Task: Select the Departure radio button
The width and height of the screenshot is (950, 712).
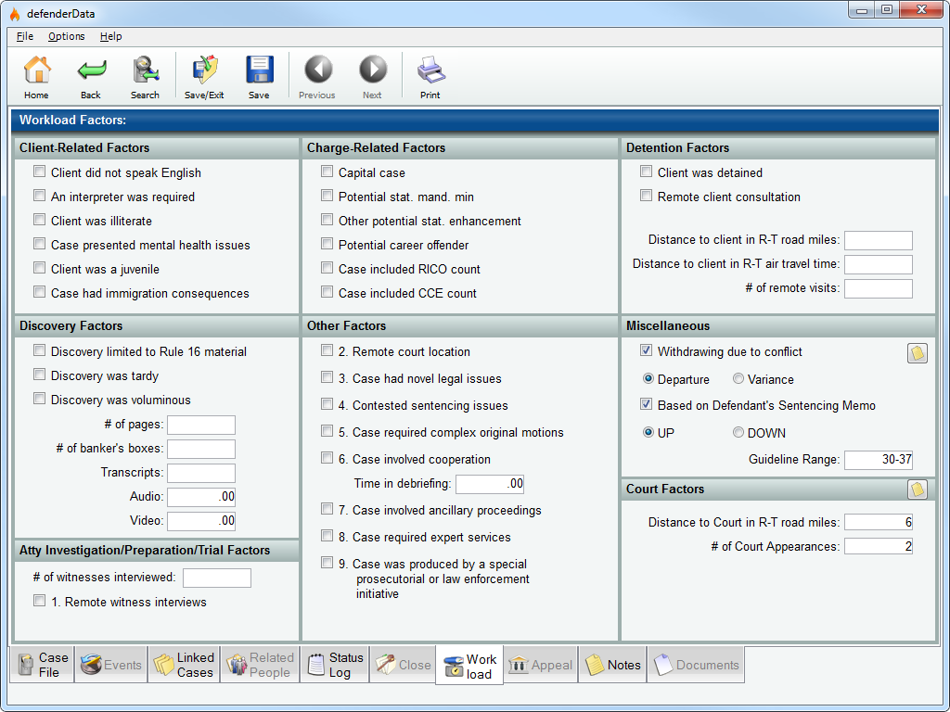Action: pyautogui.click(x=648, y=378)
